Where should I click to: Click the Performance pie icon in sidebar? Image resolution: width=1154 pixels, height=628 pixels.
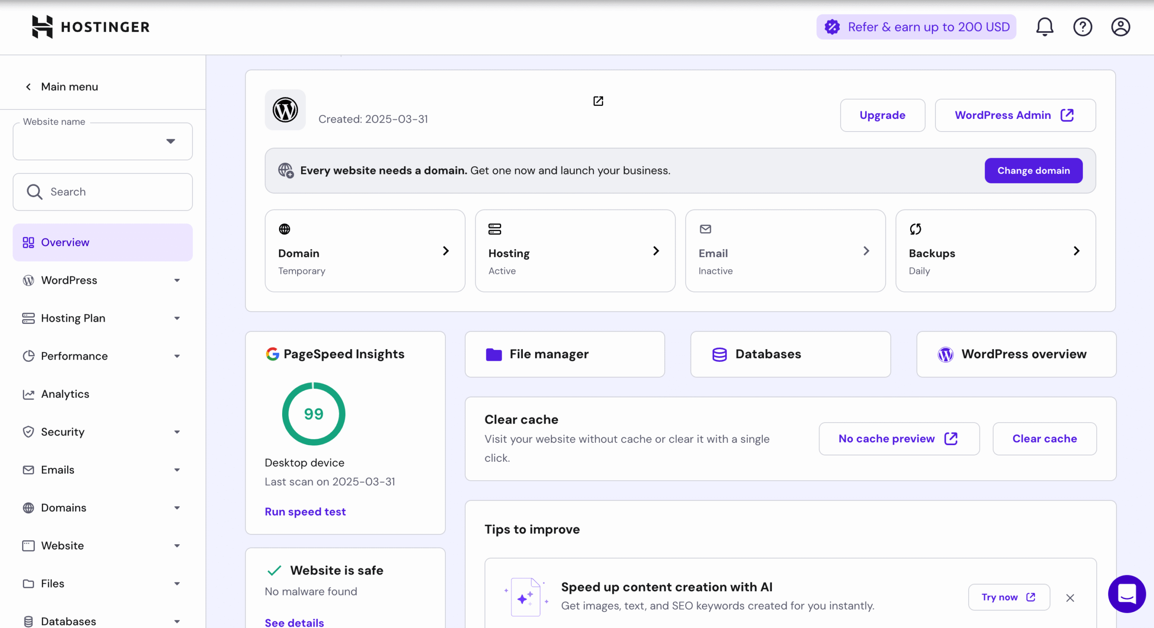click(28, 356)
